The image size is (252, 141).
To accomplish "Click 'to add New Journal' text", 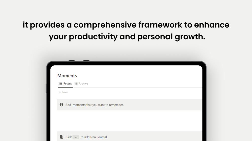I will [x=94, y=137].
